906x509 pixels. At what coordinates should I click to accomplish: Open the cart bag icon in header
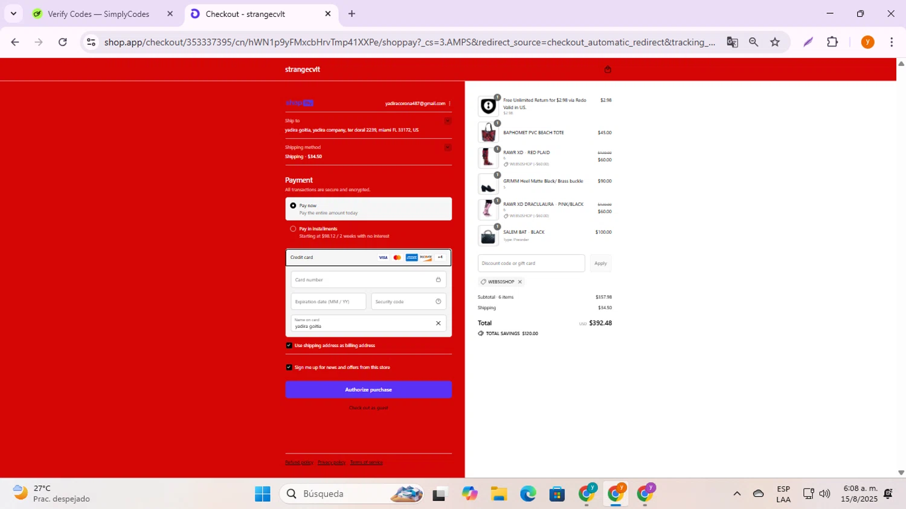[x=608, y=69]
